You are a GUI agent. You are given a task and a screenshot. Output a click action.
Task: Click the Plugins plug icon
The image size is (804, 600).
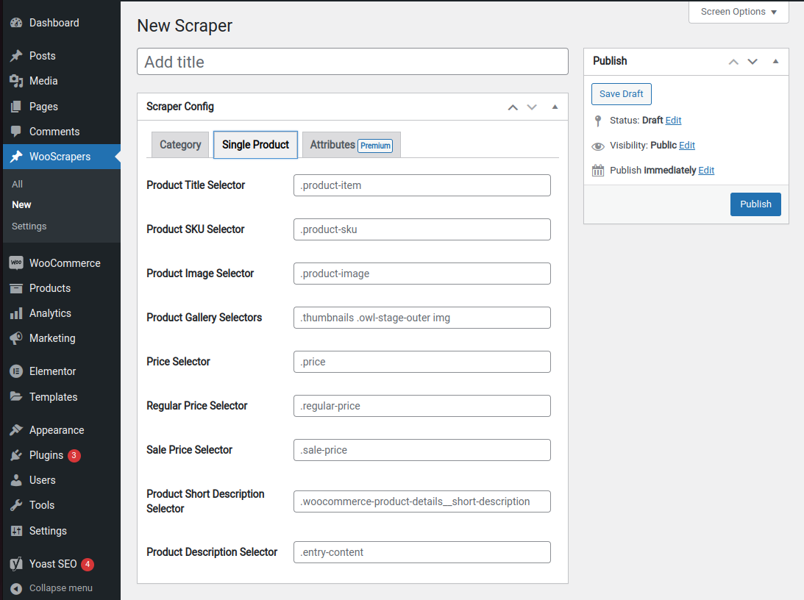click(x=16, y=455)
